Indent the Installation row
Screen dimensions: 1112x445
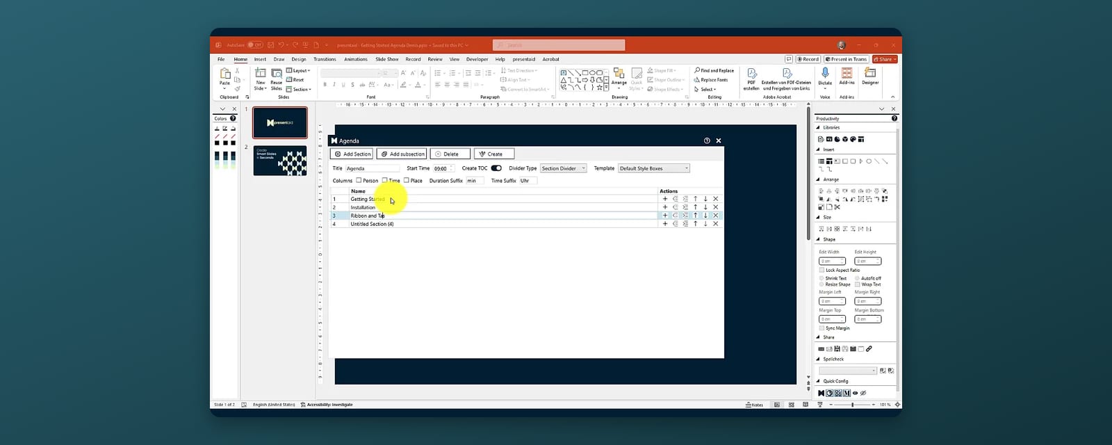[x=685, y=207]
